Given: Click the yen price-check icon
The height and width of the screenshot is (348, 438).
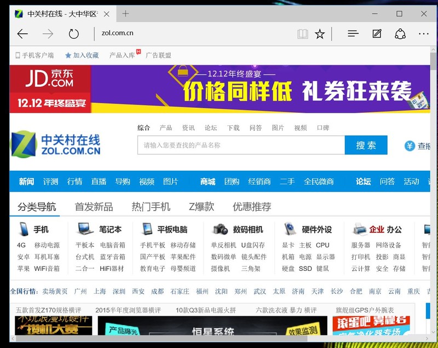Looking at the screenshot, I should click(x=410, y=146).
